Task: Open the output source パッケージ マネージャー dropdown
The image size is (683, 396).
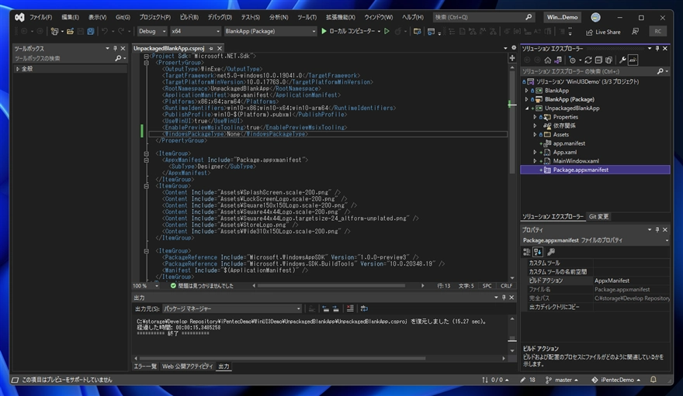Action: [232, 308]
